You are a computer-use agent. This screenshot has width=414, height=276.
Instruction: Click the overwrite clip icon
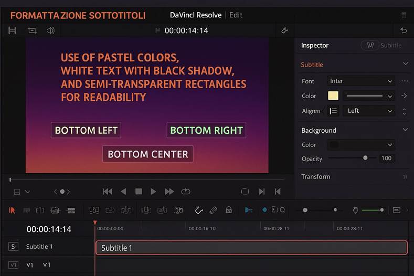coord(110,210)
